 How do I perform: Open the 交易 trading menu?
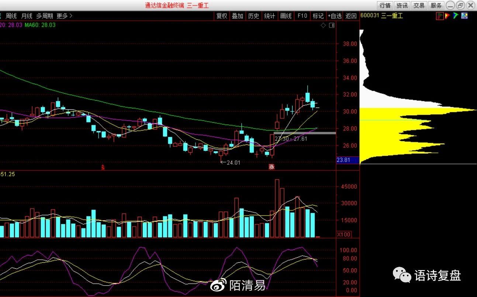(419, 6)
